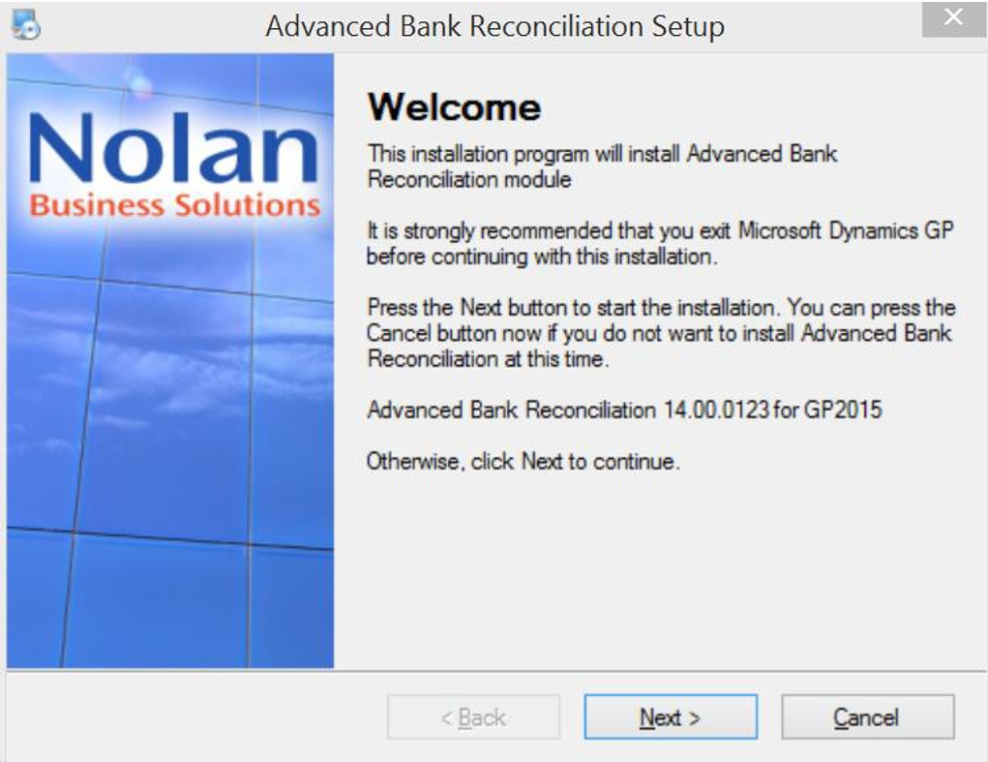Click the greyed-out Back button

473,717
